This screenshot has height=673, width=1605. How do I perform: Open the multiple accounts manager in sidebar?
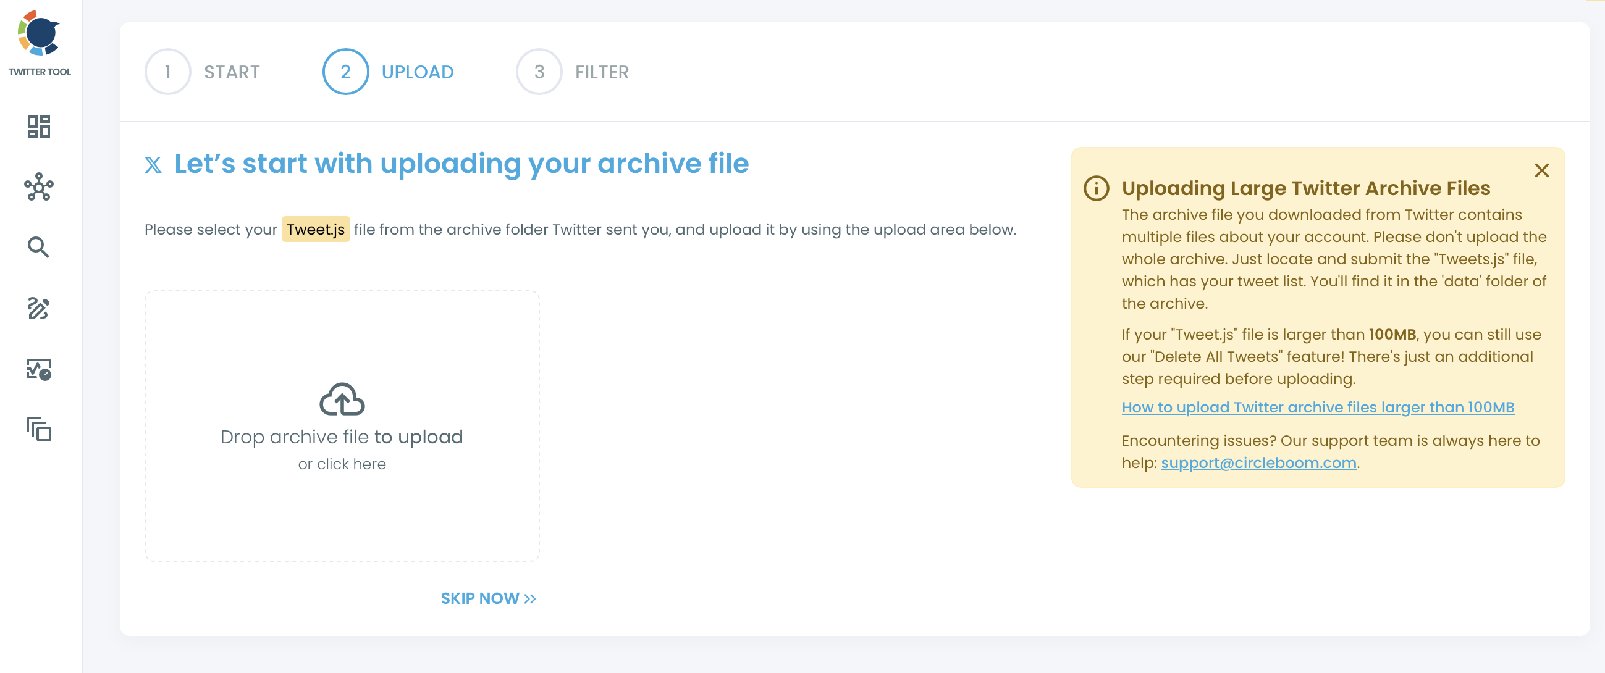tap(40, 430)
